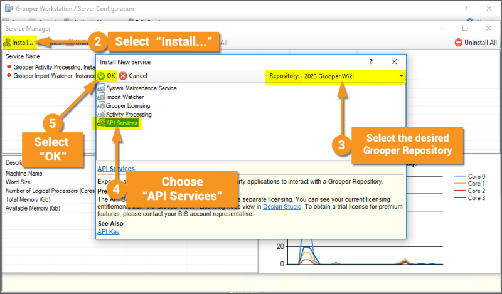Click the red Uninstall All icon
Screen dimensions: 502x294
[459, 42]
